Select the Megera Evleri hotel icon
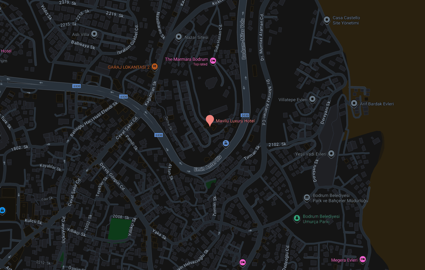This screenshot has width=425, height=270. click(363, 259)
